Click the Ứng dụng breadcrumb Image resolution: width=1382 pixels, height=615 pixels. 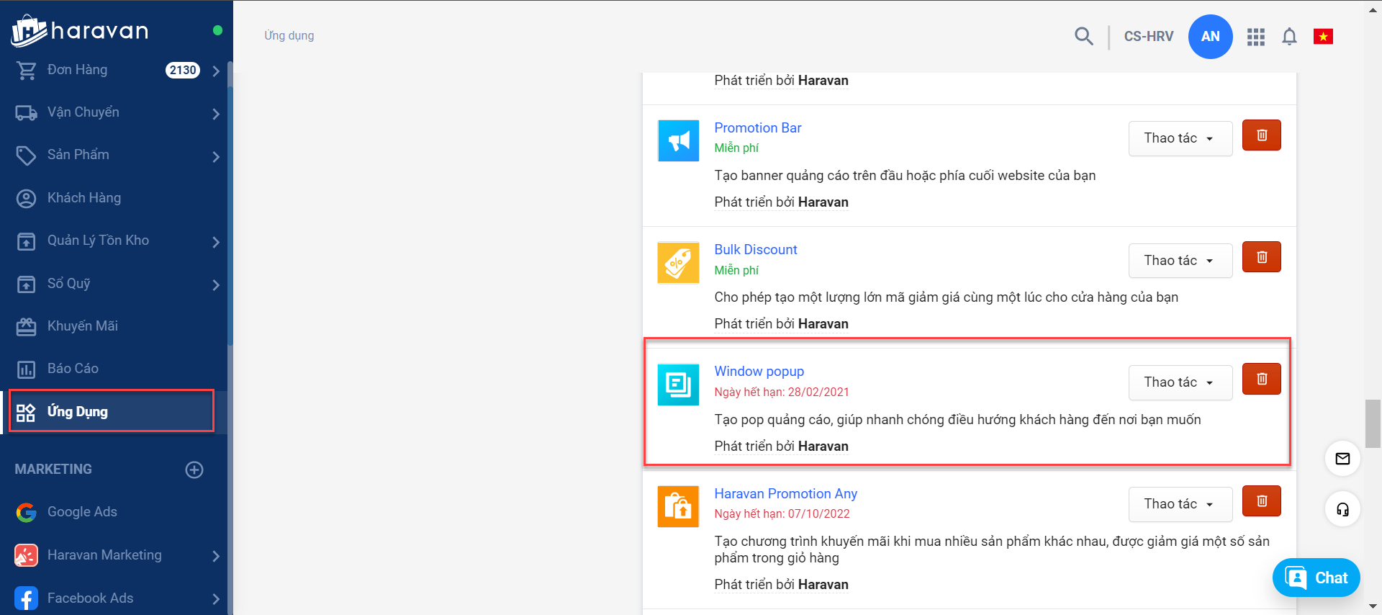coord(289,35)
